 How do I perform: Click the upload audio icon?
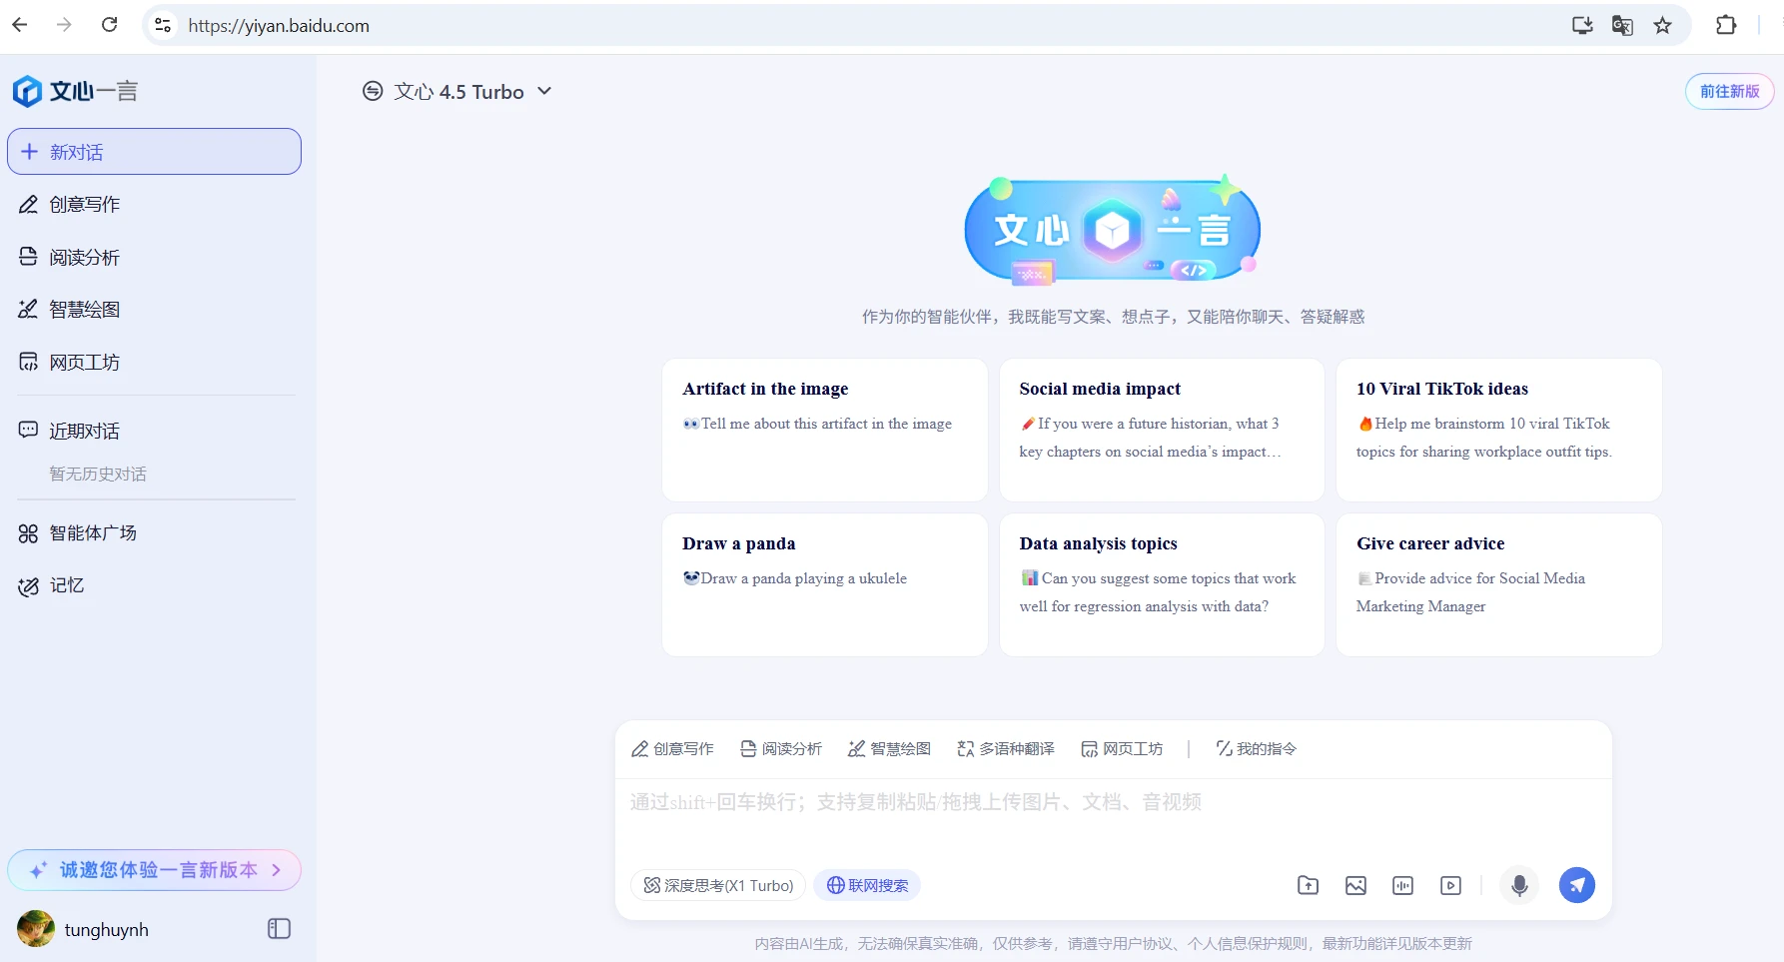click(1403, 885)
